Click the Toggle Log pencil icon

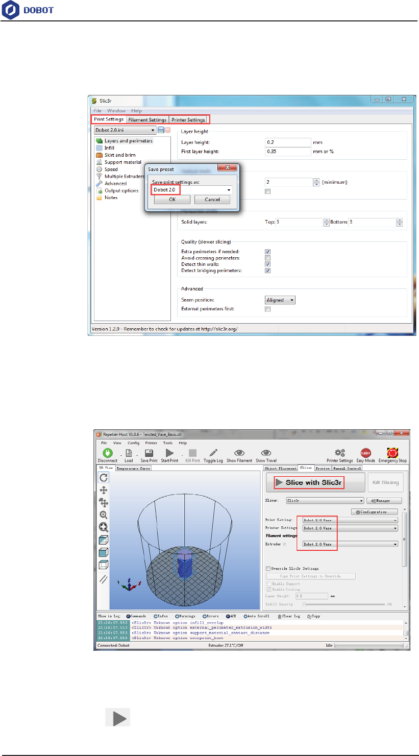[213, 452]
